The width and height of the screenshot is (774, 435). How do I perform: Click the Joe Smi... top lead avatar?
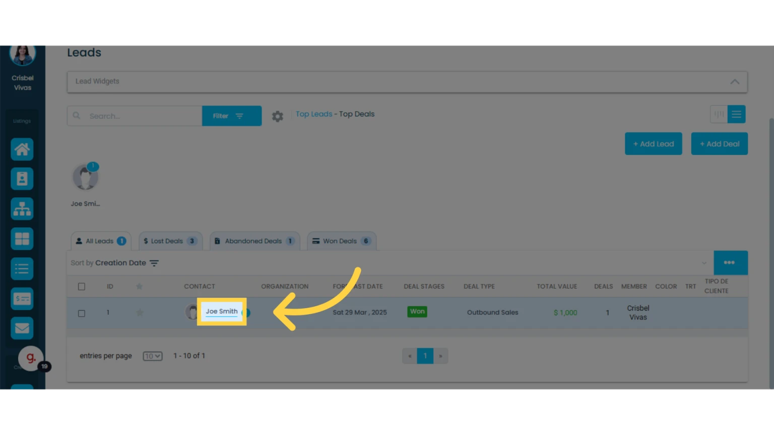pyautogui.click(x=86, y=177)
